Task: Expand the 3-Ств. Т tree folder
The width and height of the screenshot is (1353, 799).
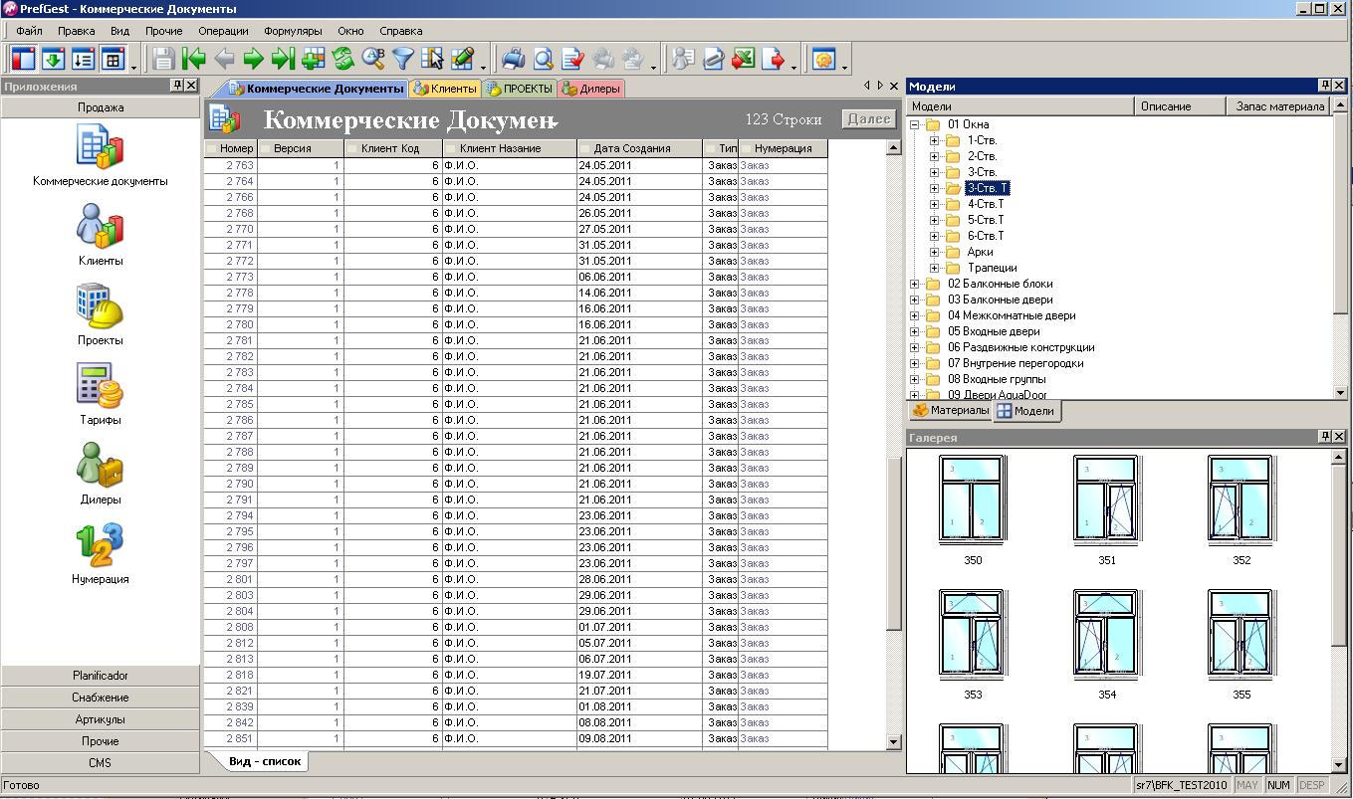Action: [x=935, y=188]
